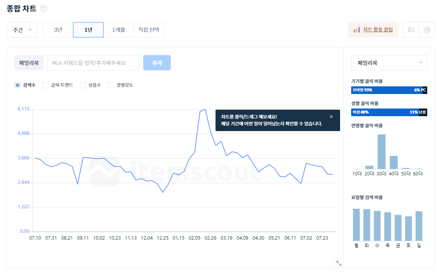Open the 주간 period dropdown

tap(22, 30)
